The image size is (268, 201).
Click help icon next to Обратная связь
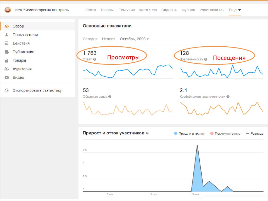click(x=110, y=97)
